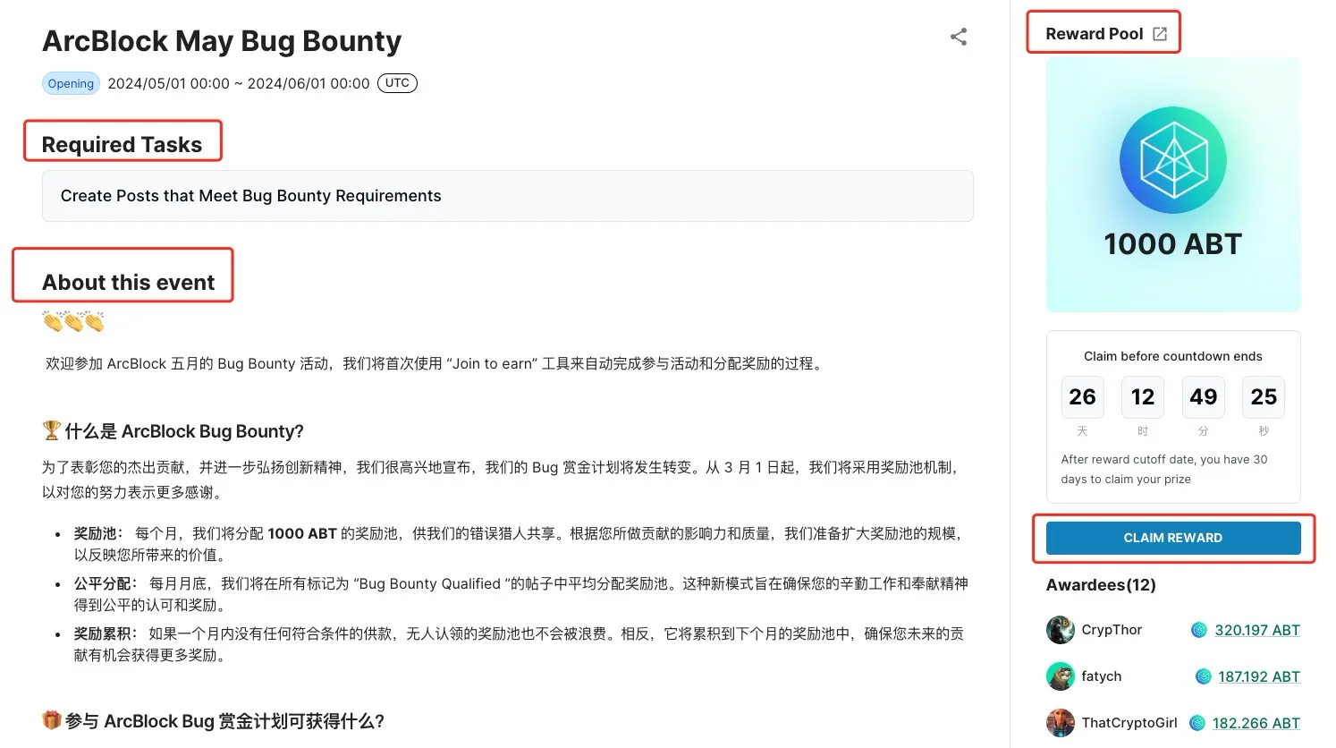Click the About this event heading
Image resolution: width=1336 pixels, height=748 pixels.
point(129,283)
